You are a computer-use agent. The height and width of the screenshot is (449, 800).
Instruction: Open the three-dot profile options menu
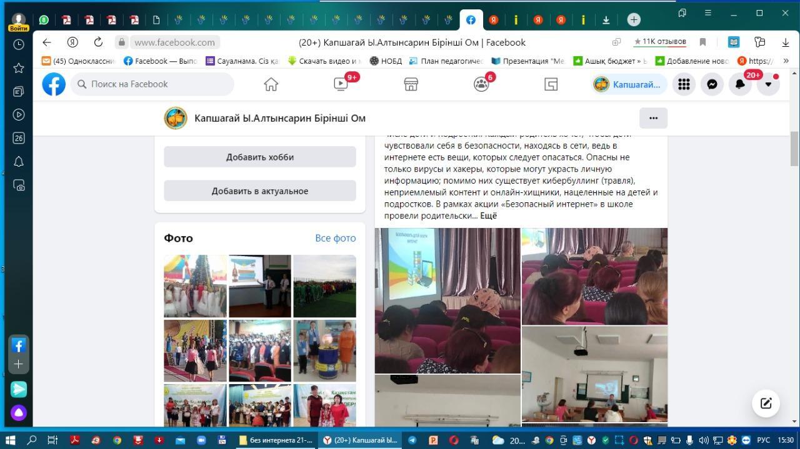653,118
